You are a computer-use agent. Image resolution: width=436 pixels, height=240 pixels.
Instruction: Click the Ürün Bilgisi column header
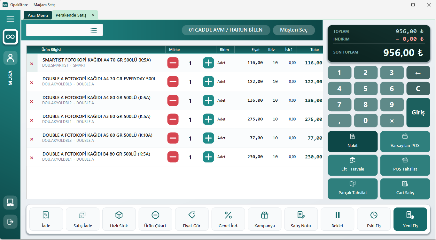tap(101, 50)
